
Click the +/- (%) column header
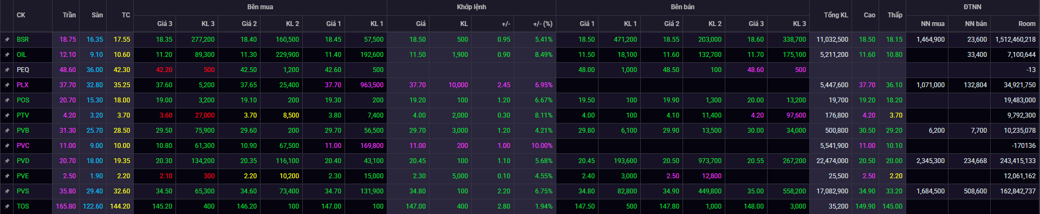(543, 24)
